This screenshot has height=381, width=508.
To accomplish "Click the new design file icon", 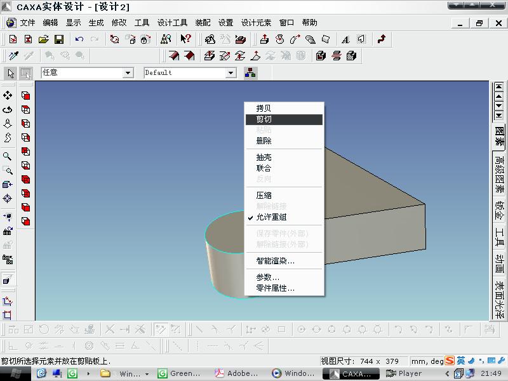I will tap(13, 39).
